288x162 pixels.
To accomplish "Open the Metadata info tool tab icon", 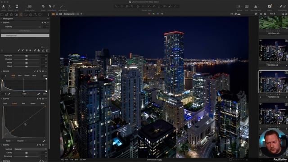I will 40,14.
